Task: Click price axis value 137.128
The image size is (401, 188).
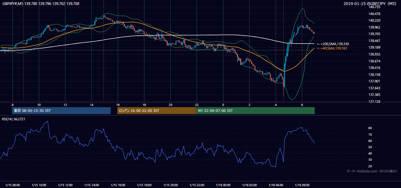Action: click(375, 102)
